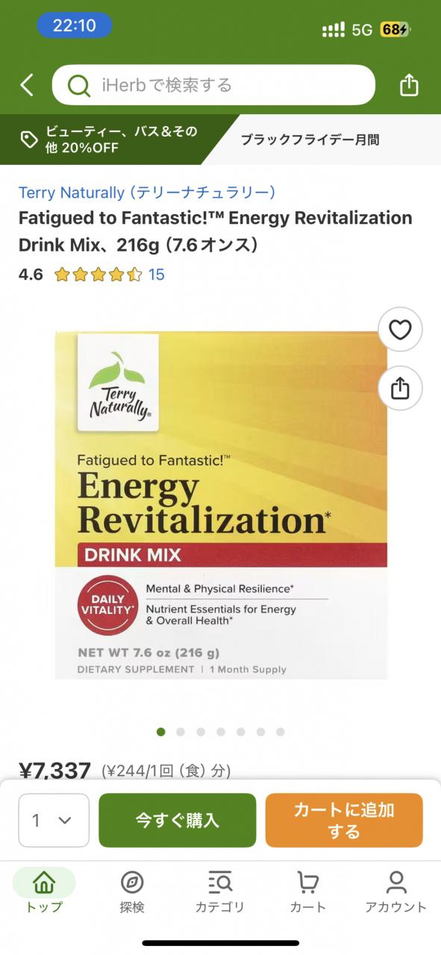Open the カテゴリ tab

click(220, 891)
